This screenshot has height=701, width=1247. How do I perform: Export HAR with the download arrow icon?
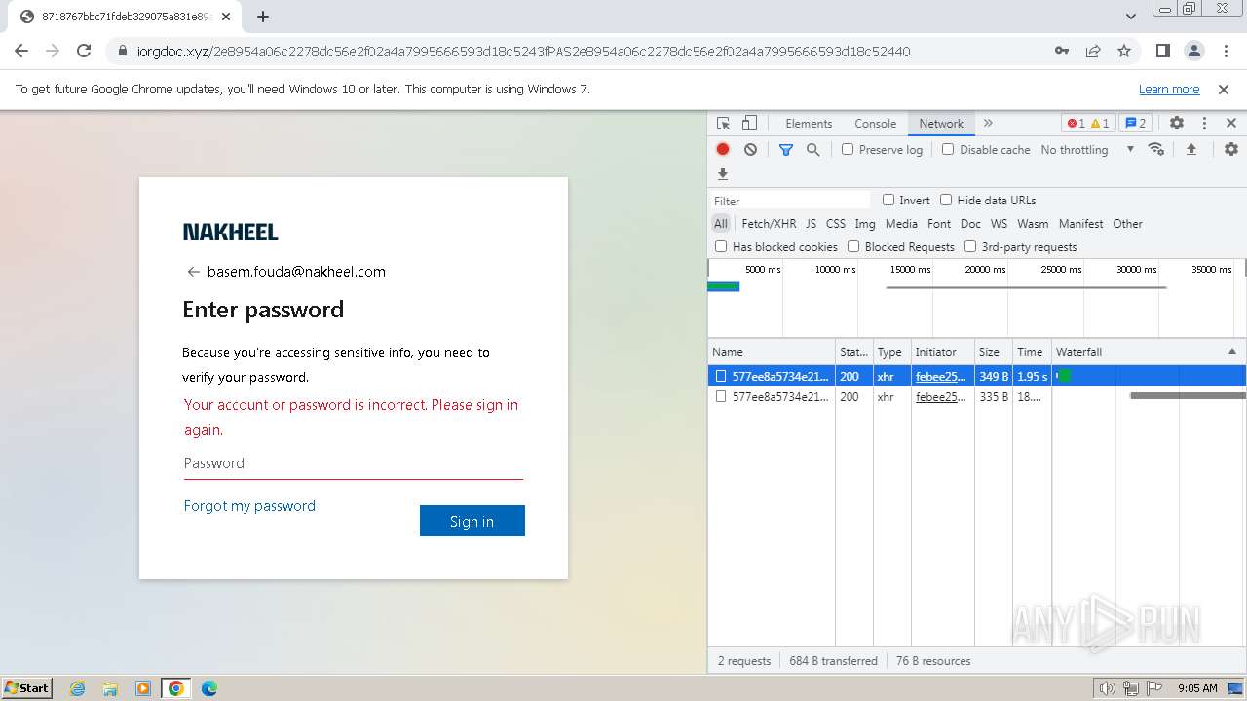pos(723,174)
